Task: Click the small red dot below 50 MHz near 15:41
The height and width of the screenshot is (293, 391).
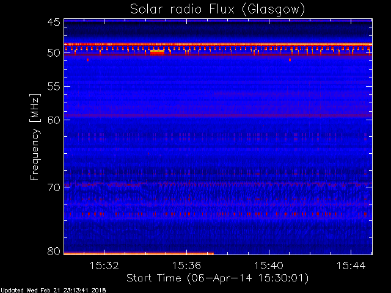Action: (x=290, y=60)
